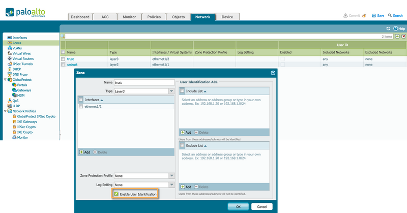This screenshot has width=407, height=213.
Task: Open the Zone Protection Profile dropdown
Action: [x=171, y=176]
